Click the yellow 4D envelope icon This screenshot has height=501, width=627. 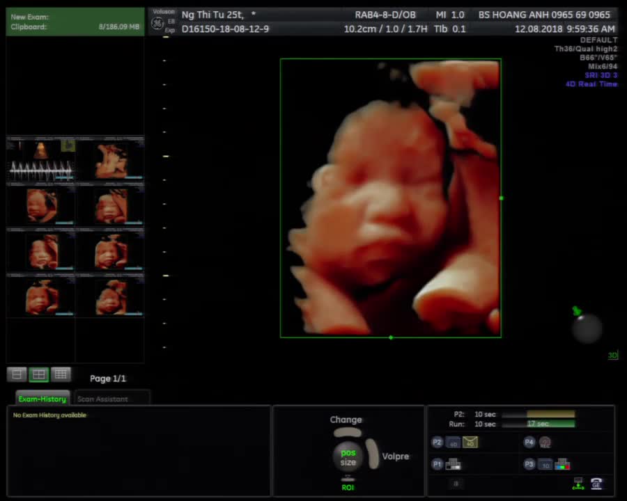click(470, 442)
